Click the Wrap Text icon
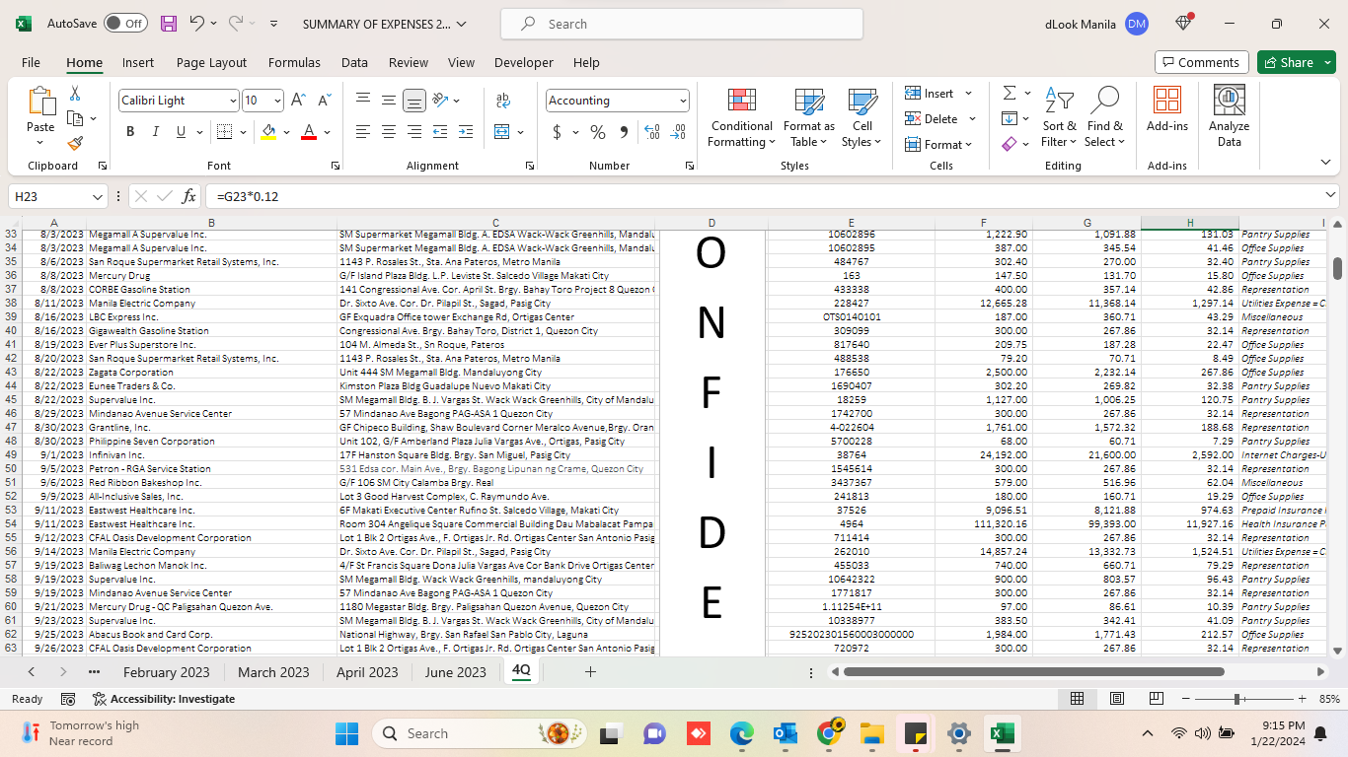Screen dimensions: 1348x757 pos(503,101)
